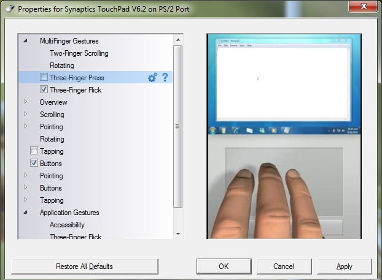Select the Application Gestures label
This screenshot has width=382, height=280.
[69, 213]
